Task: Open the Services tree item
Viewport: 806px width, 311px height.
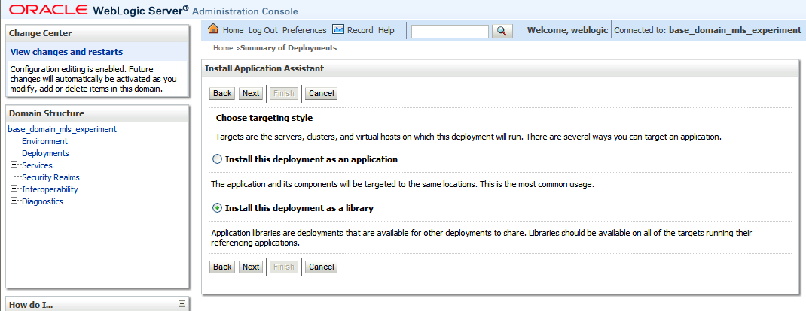Action: point(37,165)
